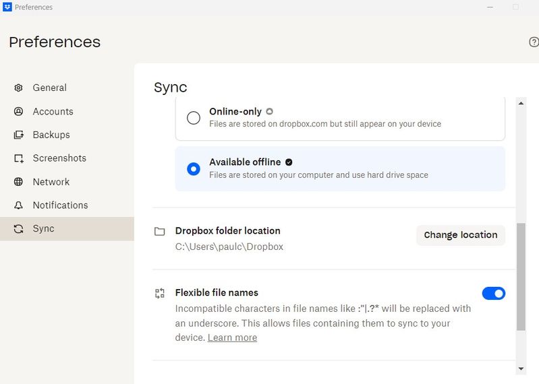The width and height of the screenshot is (539, 384).
Task: Click the Accounts person icon
Action: 19,111
